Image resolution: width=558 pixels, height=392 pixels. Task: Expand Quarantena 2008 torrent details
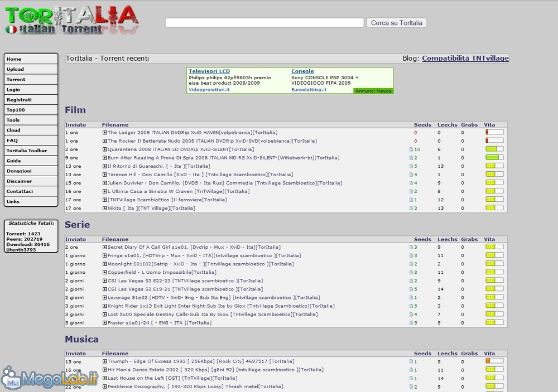click(x=105, y=149)
